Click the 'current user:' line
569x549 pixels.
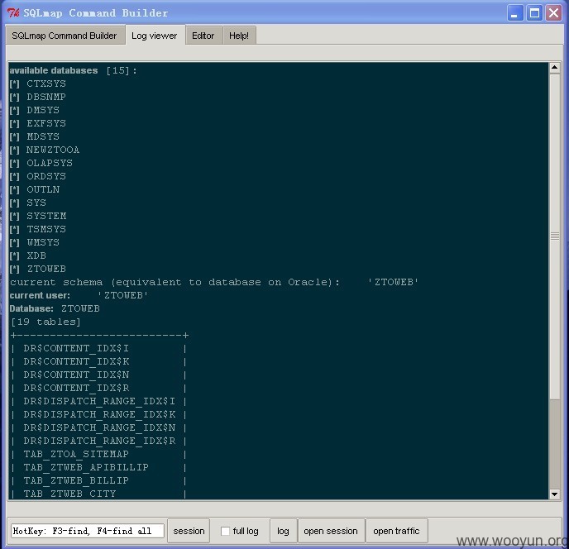tap(79, 295)
